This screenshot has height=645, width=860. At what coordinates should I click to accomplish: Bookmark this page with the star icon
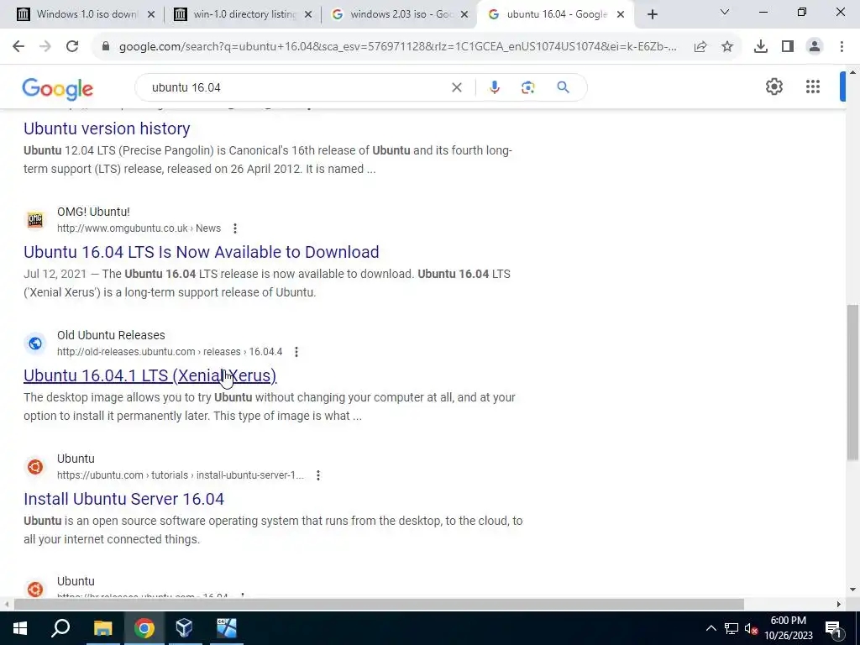click(x=727, y=47)
